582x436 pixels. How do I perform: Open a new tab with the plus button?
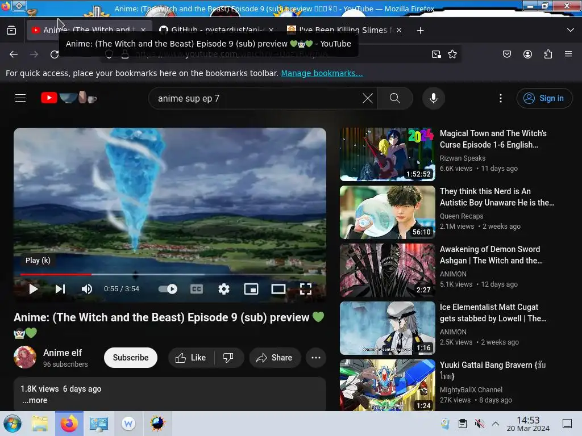420,31
